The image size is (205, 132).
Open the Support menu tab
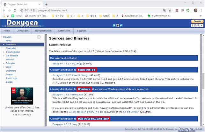click(81, 31)
